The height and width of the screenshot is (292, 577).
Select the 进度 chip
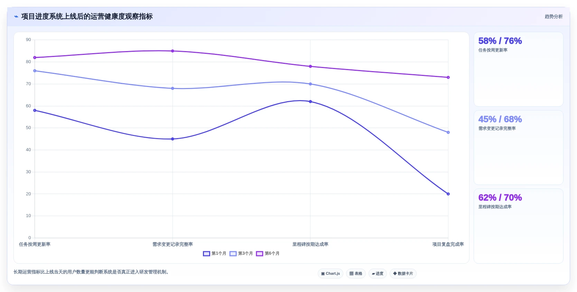(378, 273)
